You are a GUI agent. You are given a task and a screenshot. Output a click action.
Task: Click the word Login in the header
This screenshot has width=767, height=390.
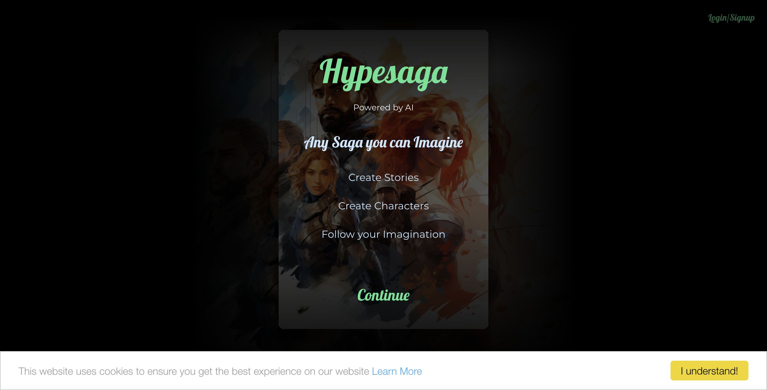(x=717, y=18)
